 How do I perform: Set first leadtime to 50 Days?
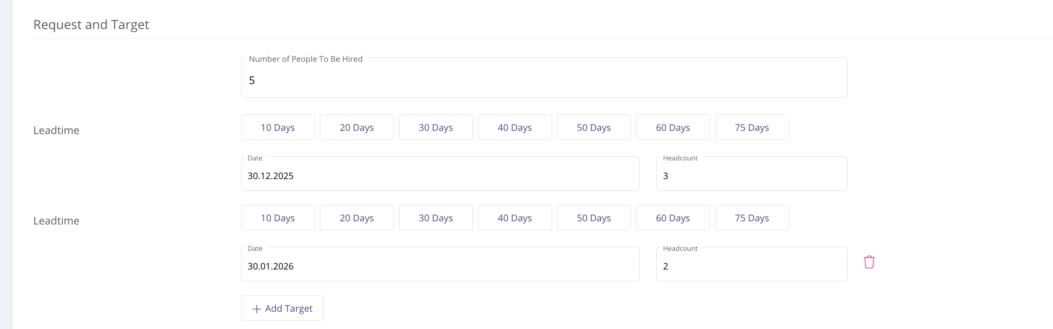coord(594,128)
